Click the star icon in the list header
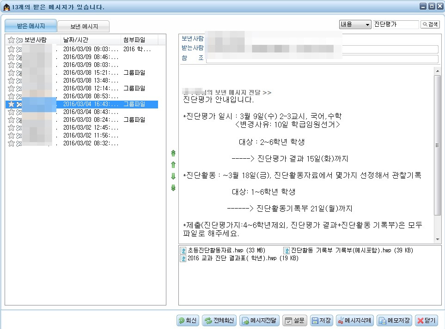The image size is (445, 329). (12, 40)
